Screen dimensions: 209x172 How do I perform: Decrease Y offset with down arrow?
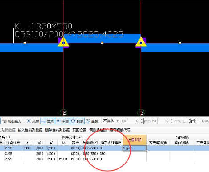(x=172, y=123)
